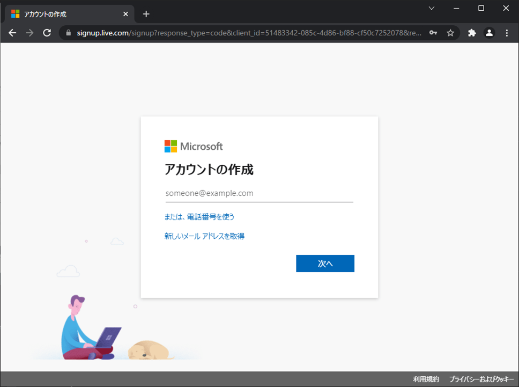The width and height of the screenshot is (519, 387).
Task: Close the Chrome window
Action: 506,8
